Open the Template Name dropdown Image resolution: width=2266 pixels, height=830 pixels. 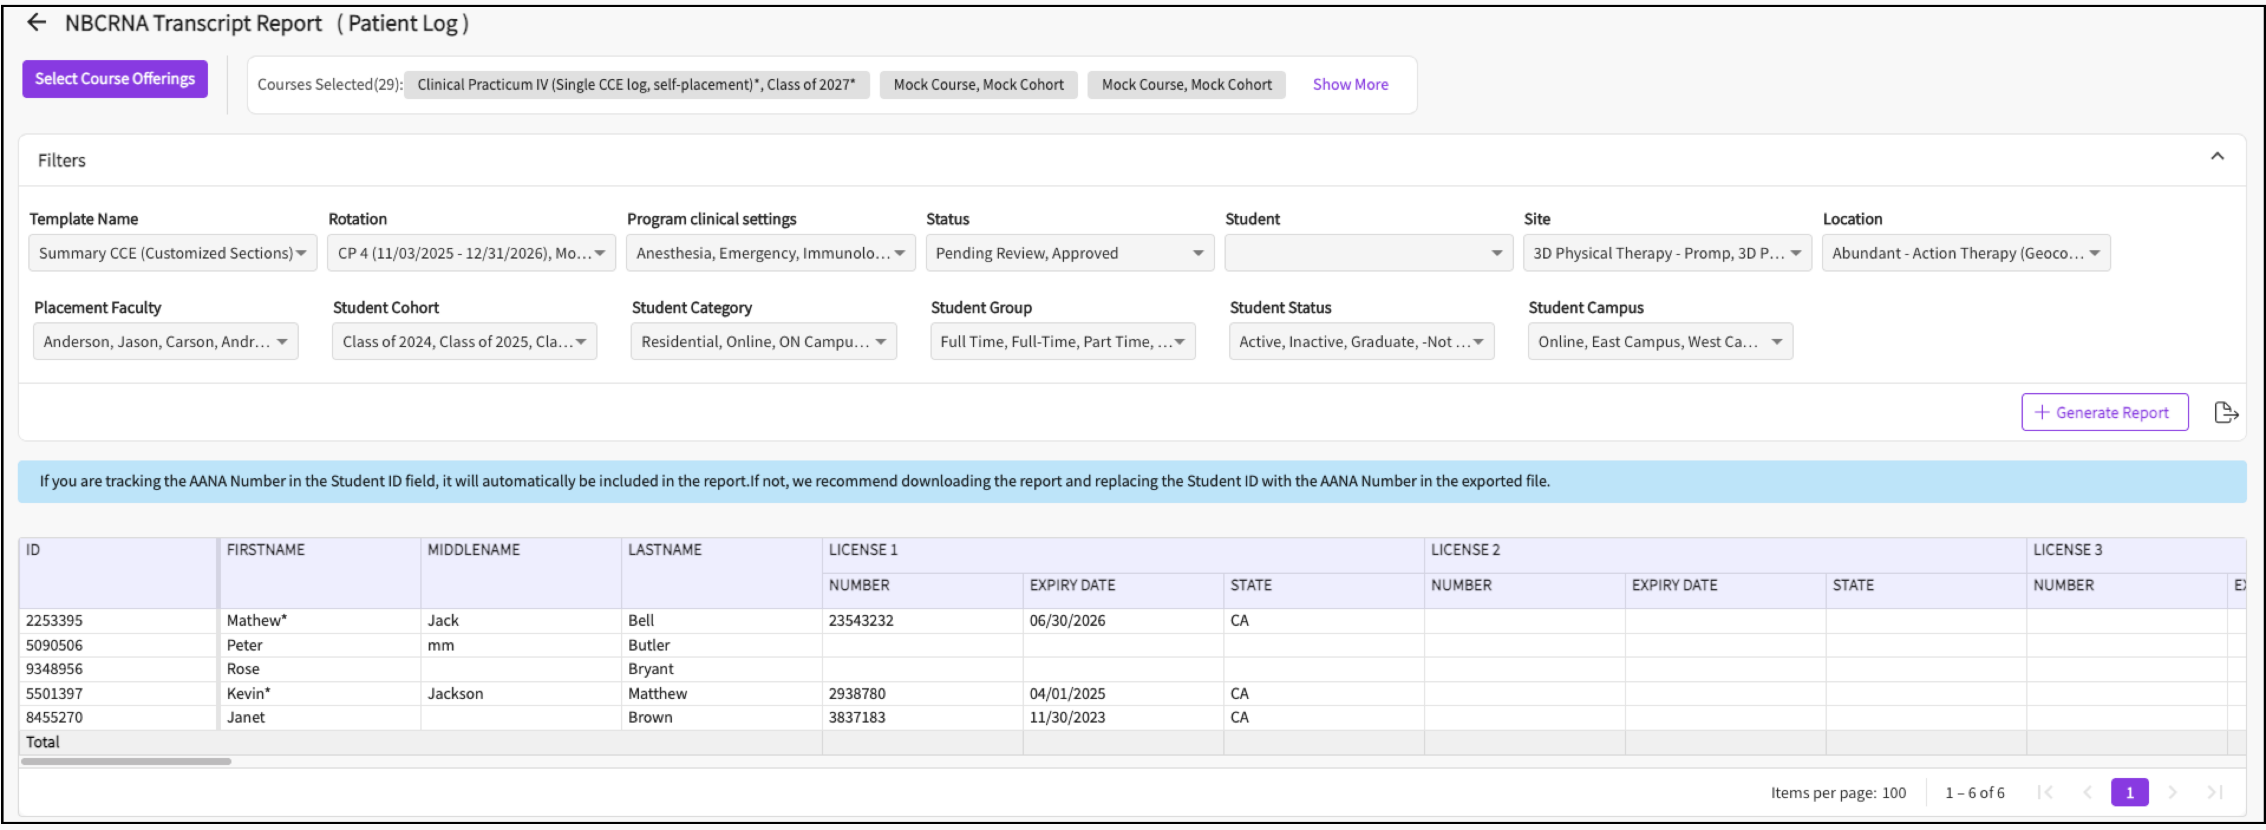tap(172, 253)
